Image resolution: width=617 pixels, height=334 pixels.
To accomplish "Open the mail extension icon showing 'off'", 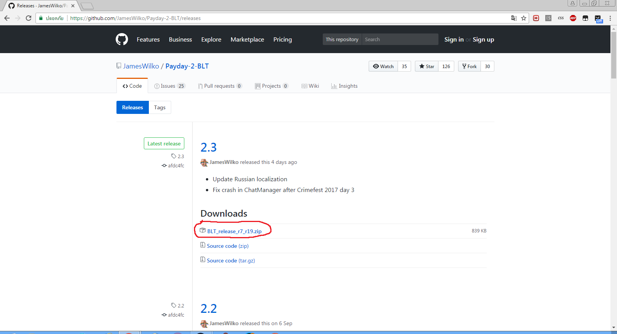I will [598, 19].
